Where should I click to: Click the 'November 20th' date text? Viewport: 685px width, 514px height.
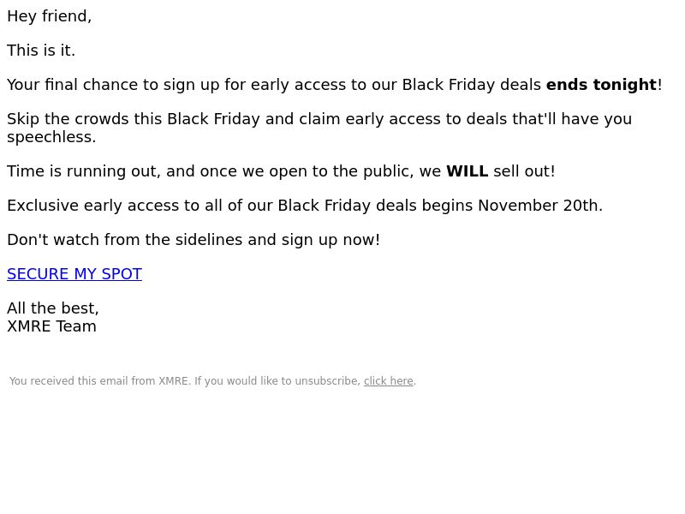click(x=539, y=206)
